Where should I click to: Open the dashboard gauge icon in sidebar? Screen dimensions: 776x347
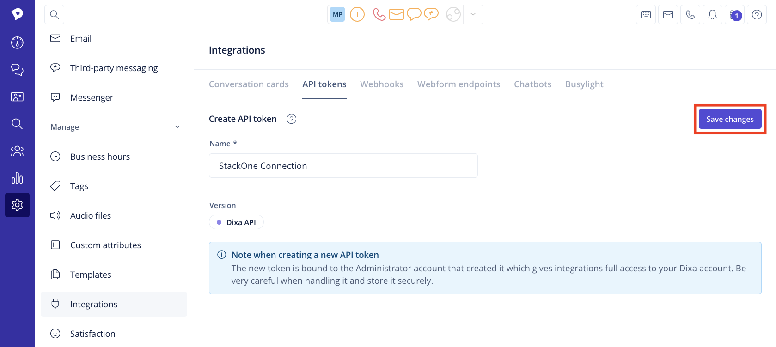(x=17, y=42)
